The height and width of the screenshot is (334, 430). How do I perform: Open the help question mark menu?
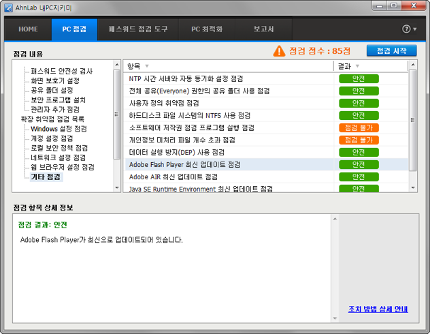tap(408, 29)
